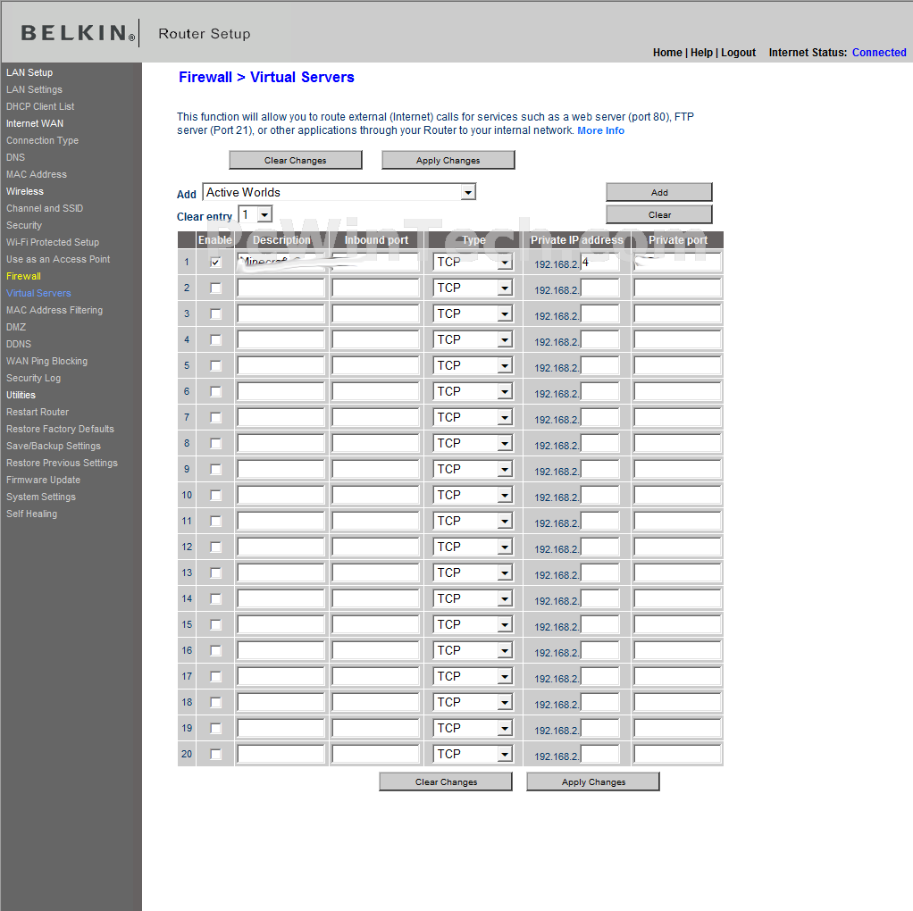The image size is (913, 911).
Task: Open the Active Worlds Add dropdown
Action: (x=339, y=192)
